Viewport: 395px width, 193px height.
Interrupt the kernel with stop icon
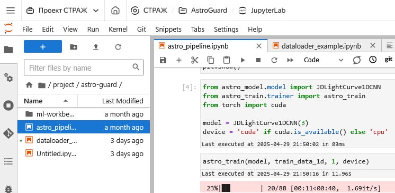258,60
